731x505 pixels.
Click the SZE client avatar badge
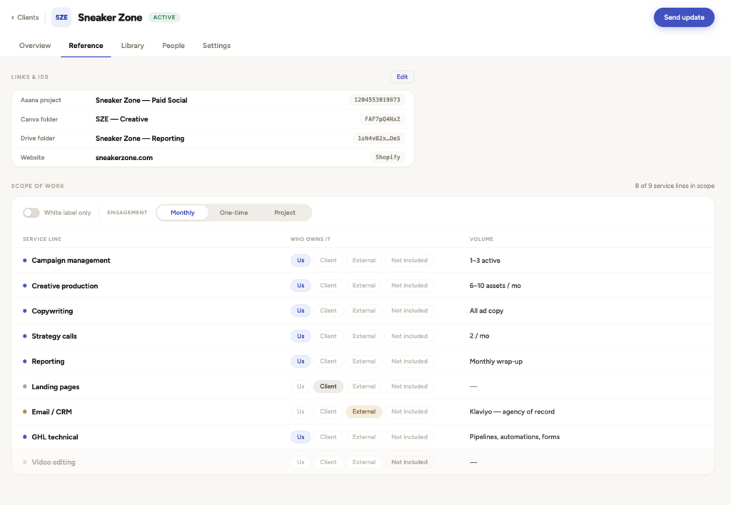[61, 17]
